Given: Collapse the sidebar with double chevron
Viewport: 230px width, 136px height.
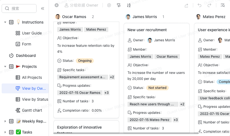Looking at the screenshot, I should [x=43, y=8].
